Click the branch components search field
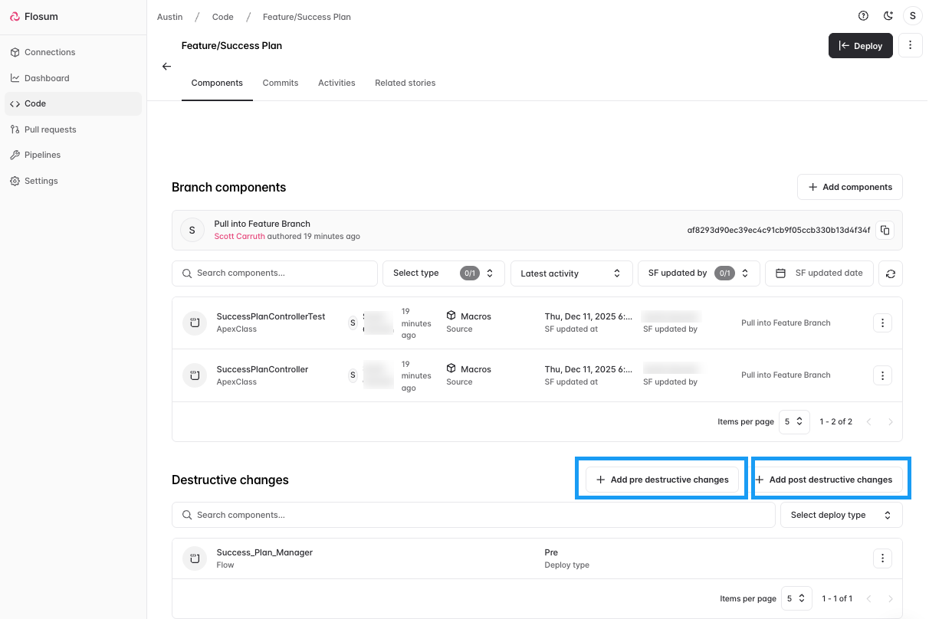Viewport: 929px width, 619px height. [275, 273]
